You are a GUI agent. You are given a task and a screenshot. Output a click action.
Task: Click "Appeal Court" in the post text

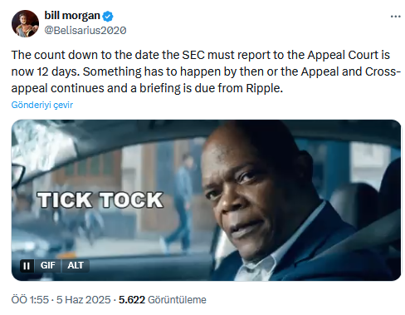pos(343,55)
